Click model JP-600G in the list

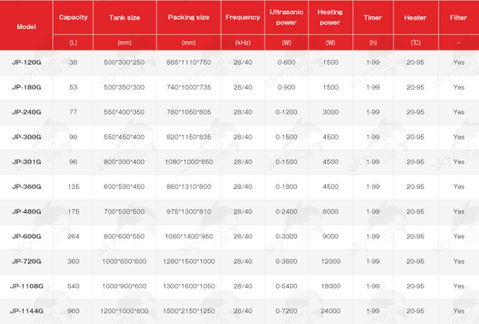pyautogui.click(x=27, y=236)
